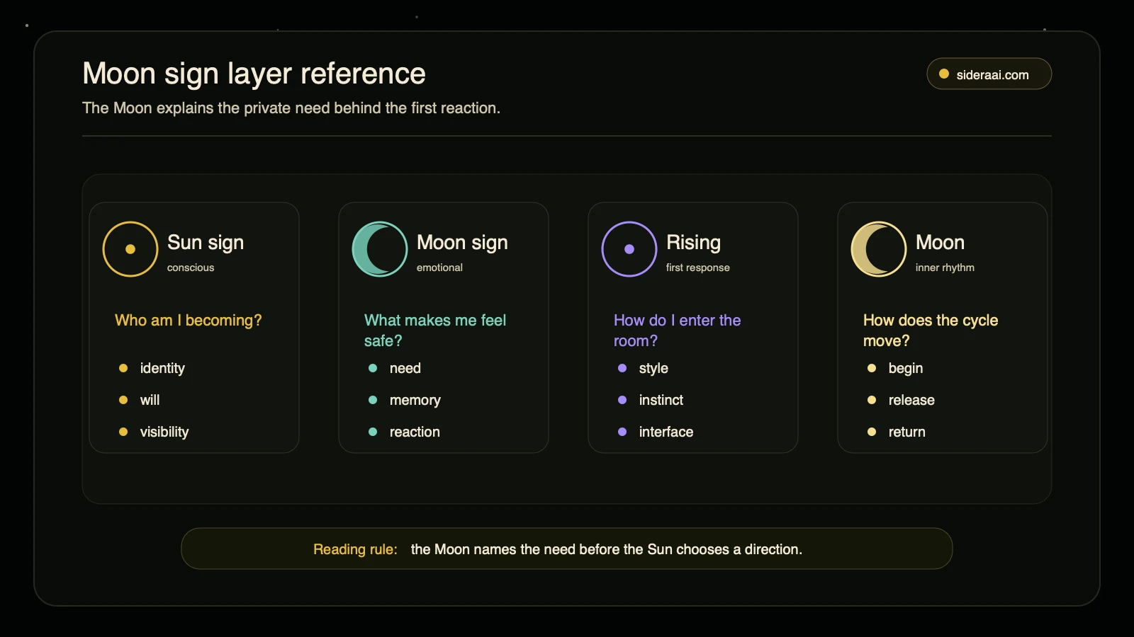Click the purple Rising circle icon

629,249
